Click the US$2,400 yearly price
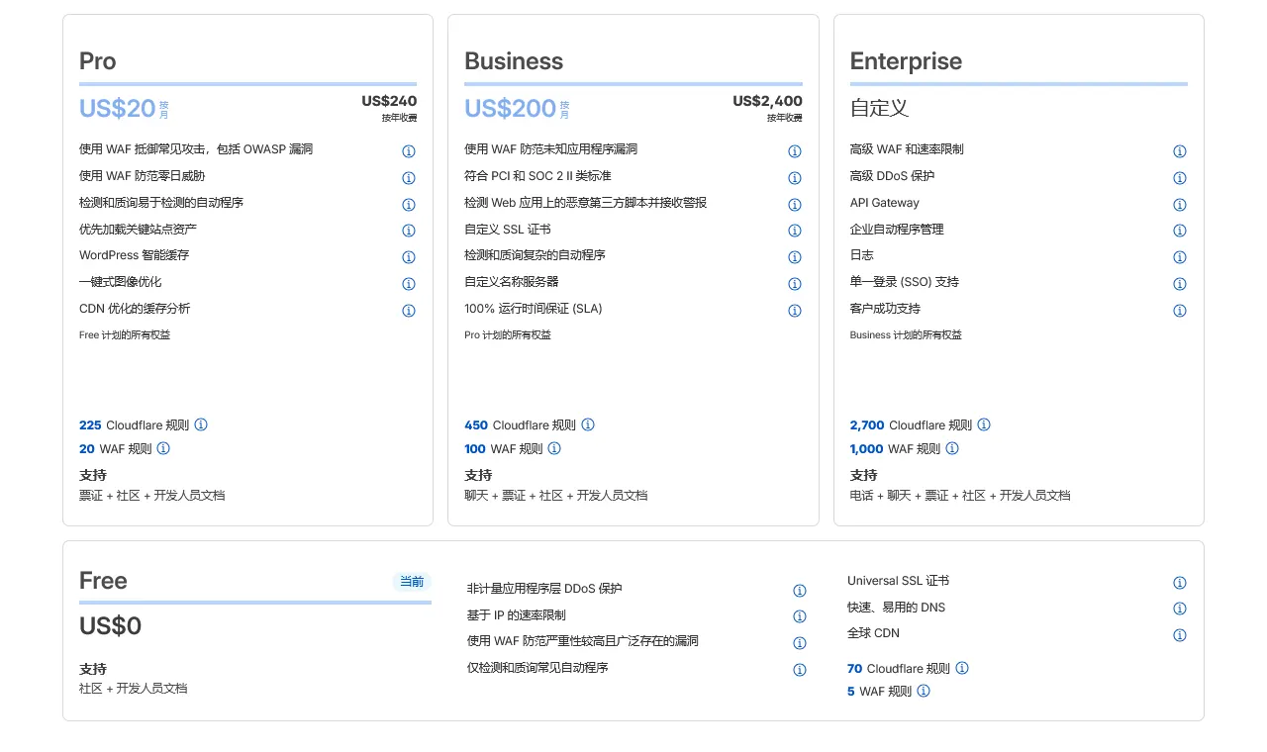Viewport: 1267px width, 752px height. tap(767, 101)
